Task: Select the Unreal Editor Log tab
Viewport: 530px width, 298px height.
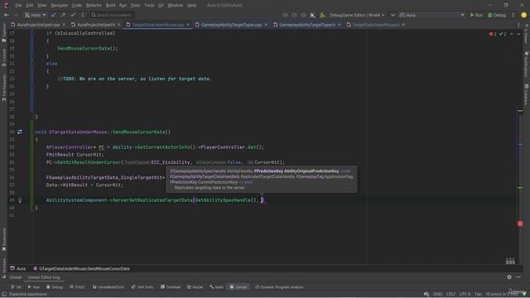Action: (x=44, y=277)
